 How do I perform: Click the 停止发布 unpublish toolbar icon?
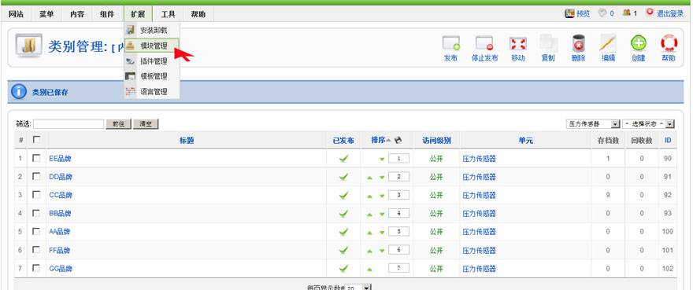[484, 44]
